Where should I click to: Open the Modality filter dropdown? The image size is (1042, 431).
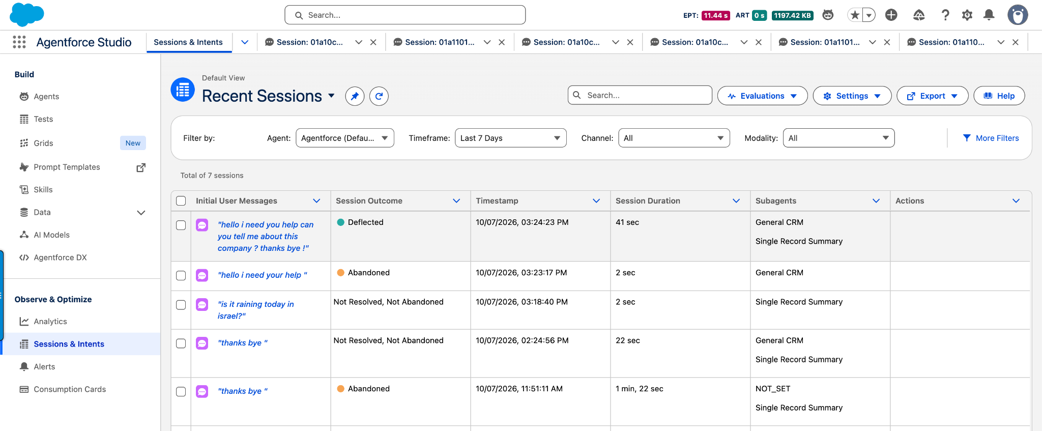(838, 138)
